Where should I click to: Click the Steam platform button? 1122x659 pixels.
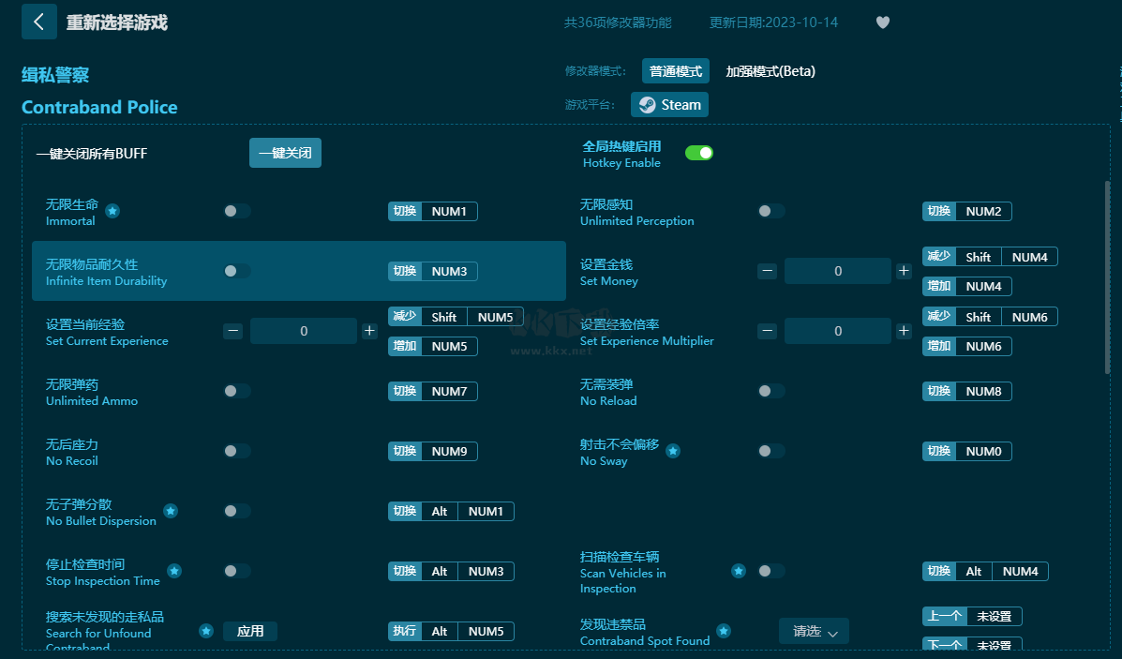670,104
